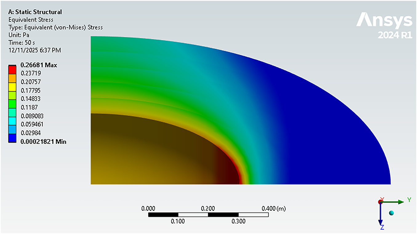Click the red X axis dot on triad
The height and width of the screenshot is (234, 417).
(381, 202)
